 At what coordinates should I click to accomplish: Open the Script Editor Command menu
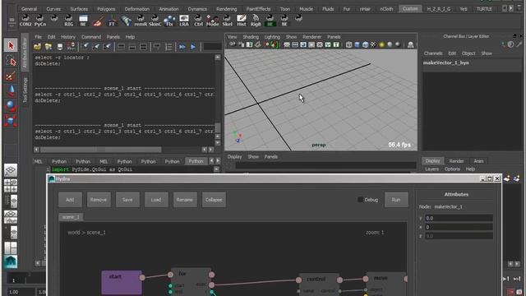point(91,37)
